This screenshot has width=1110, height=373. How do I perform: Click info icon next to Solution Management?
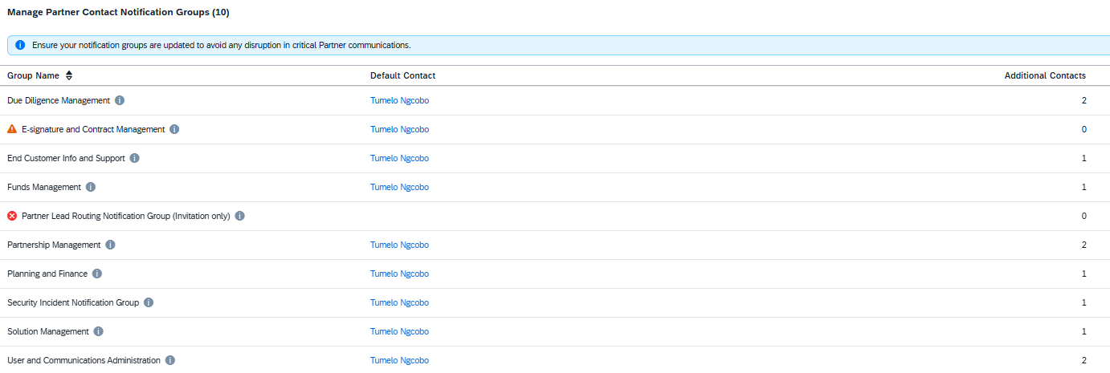98,331
